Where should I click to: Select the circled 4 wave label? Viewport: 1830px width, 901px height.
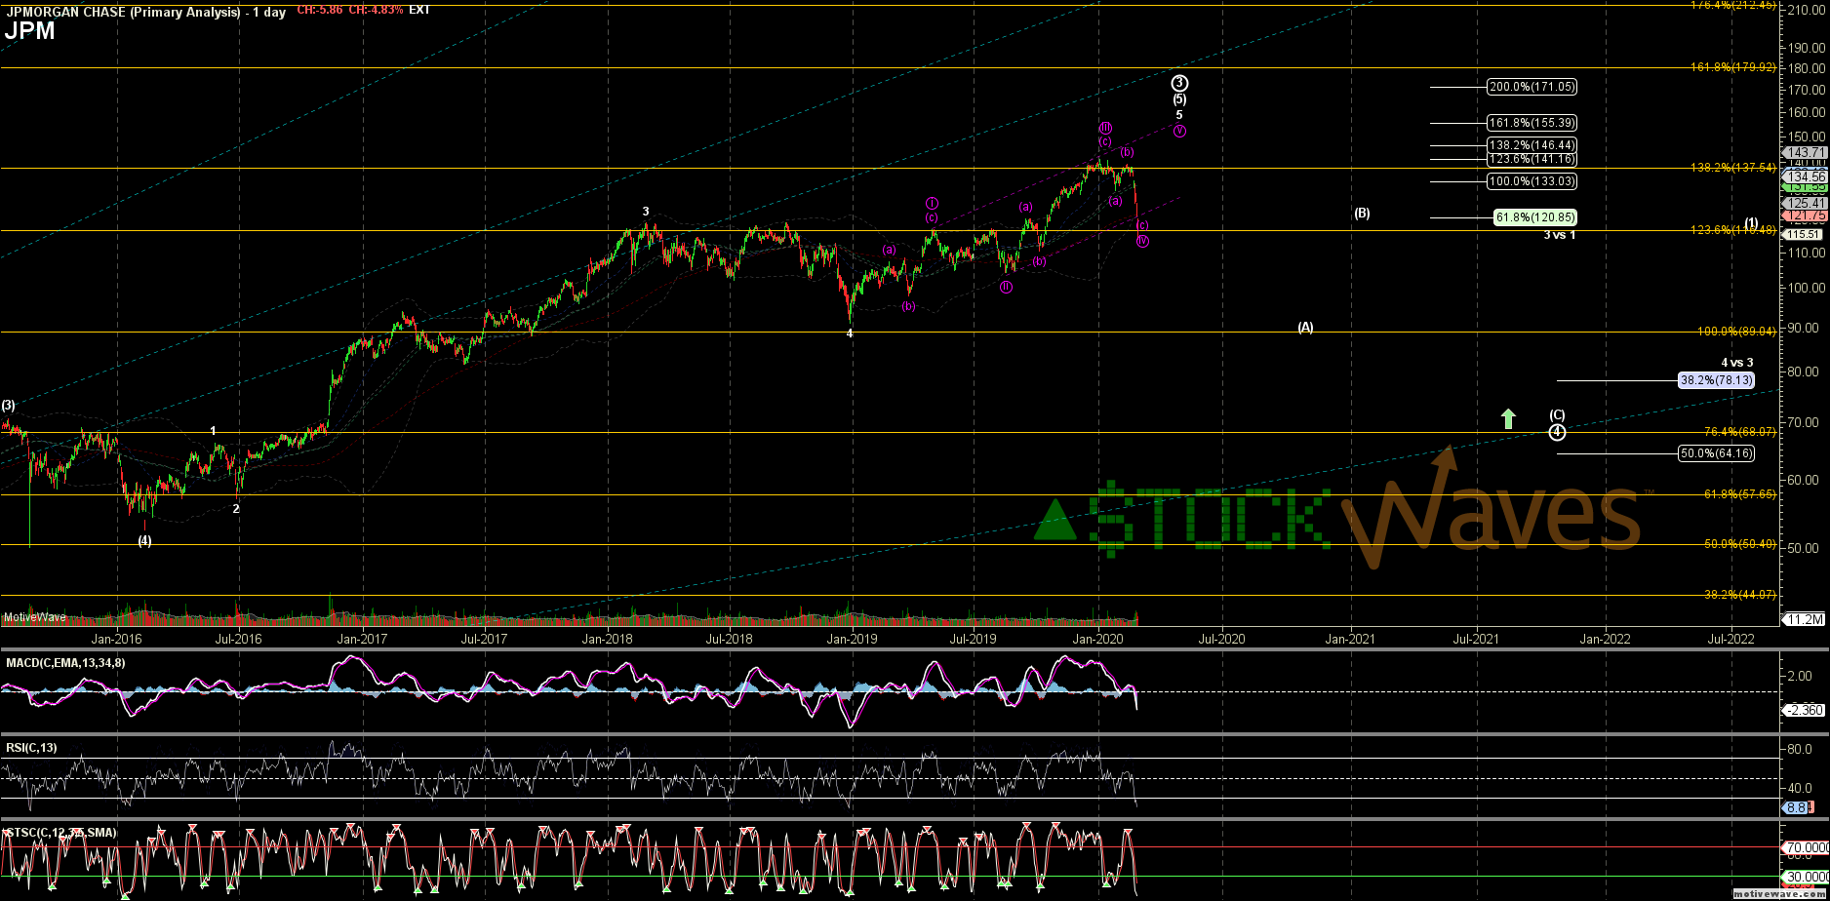pyautogui.click(x=1558, y=432)
